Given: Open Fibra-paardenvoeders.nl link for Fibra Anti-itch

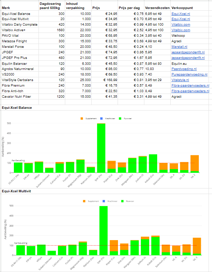Looking at the screenshot, I should 190,91.
